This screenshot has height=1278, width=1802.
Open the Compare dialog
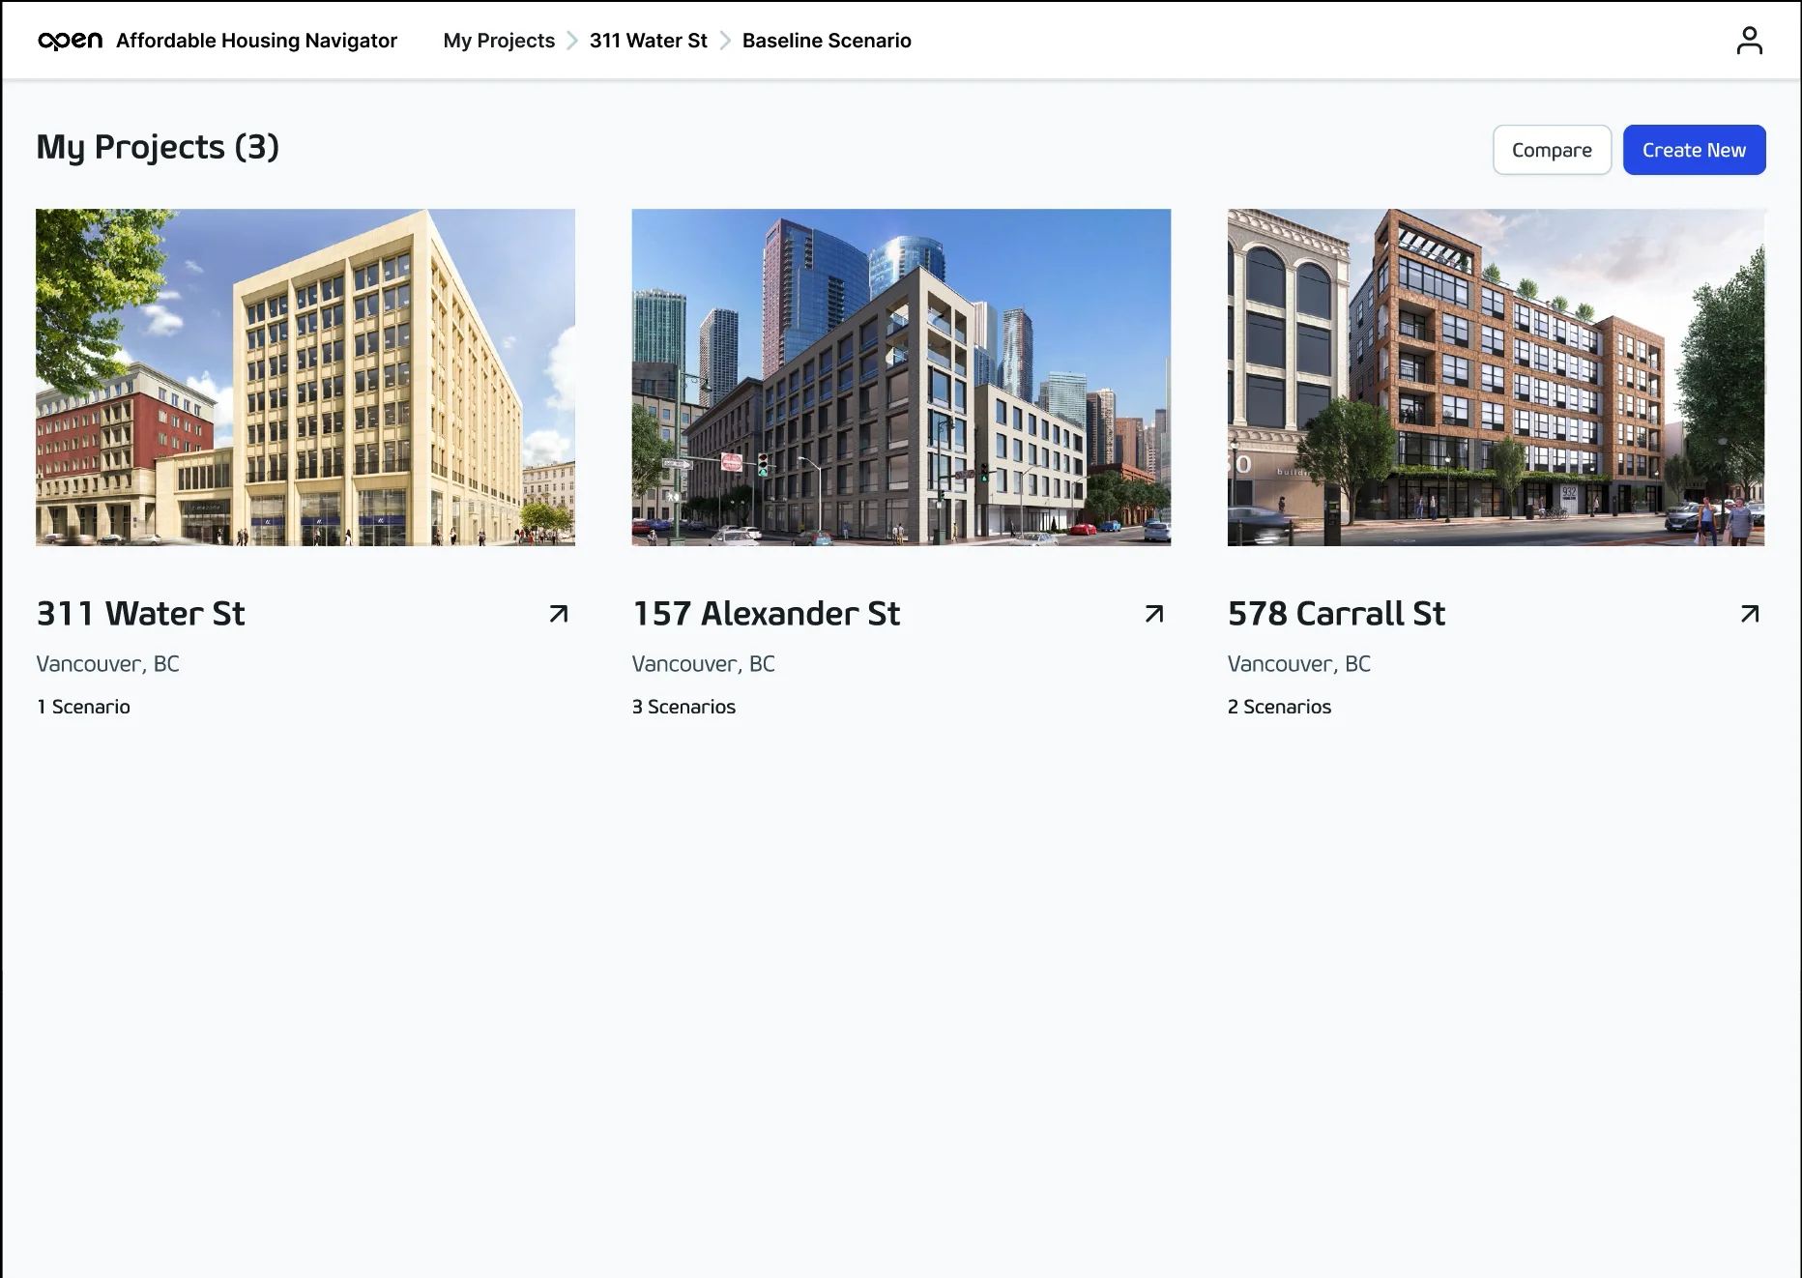(1552, 150)
